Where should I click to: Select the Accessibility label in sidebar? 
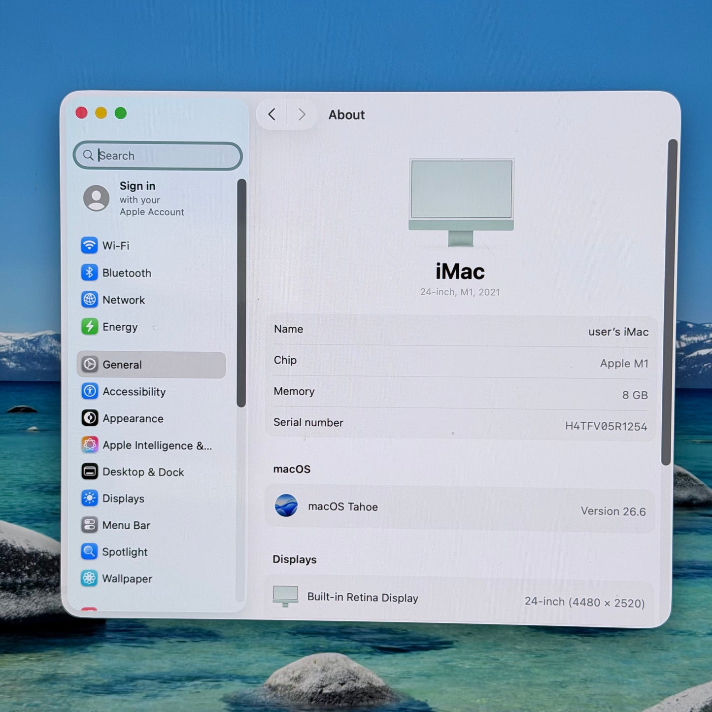click(x=134, y=392)
